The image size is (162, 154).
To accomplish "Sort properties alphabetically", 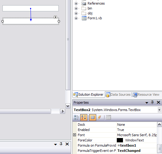I will tap(84, 117).
